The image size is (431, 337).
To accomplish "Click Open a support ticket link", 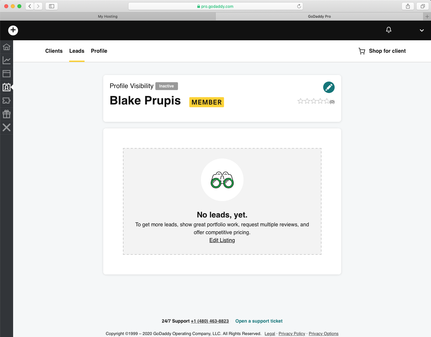I will [259, 321].
